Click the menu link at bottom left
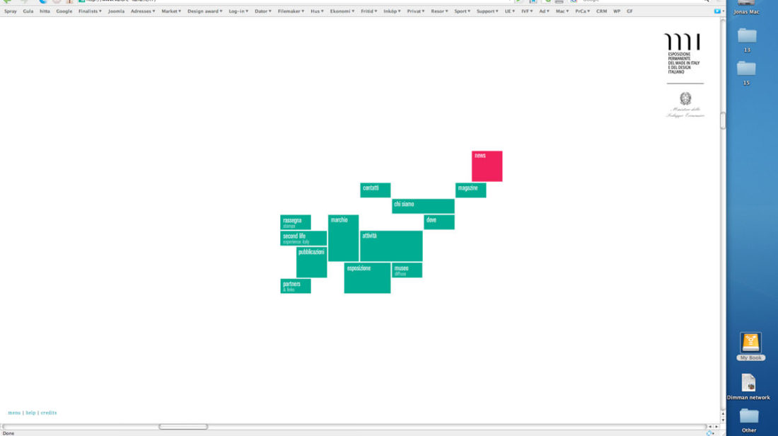This screenshot has width=778, height=436. tap(14, 413)
